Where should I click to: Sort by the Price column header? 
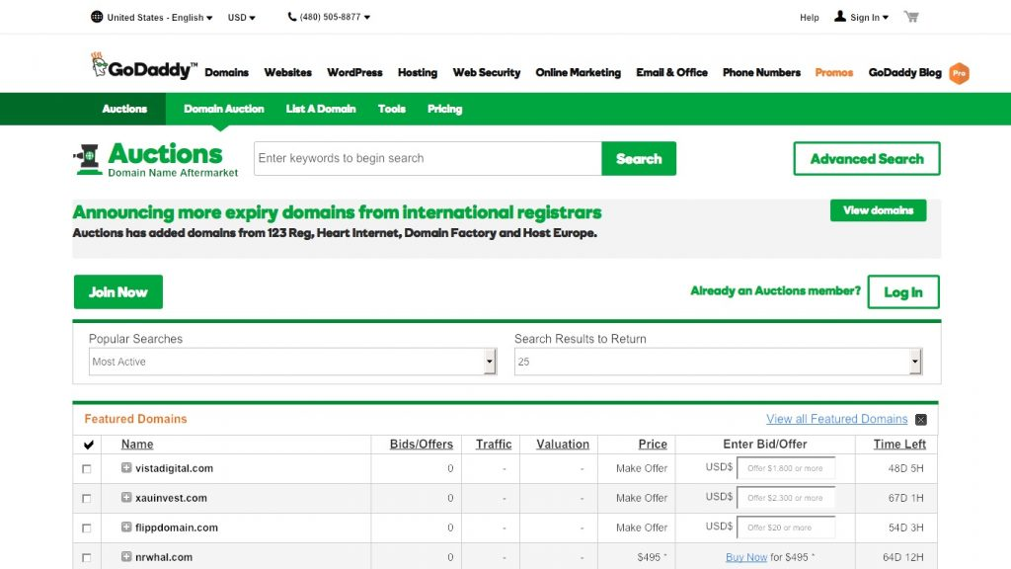pos(653,445)
